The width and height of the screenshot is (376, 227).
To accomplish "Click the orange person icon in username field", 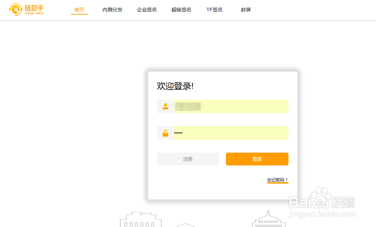I will 165,106.
